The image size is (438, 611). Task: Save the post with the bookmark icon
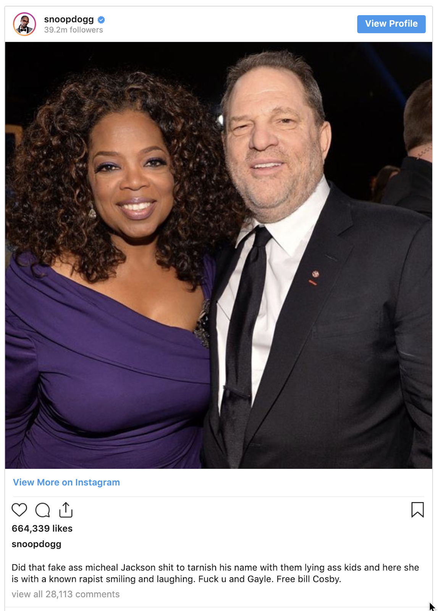click(417, 510)
